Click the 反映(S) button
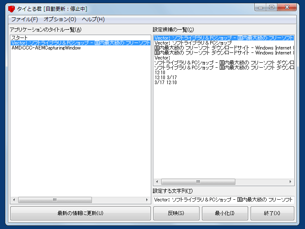Screen dimensions: 305x229 pos(176,213)
